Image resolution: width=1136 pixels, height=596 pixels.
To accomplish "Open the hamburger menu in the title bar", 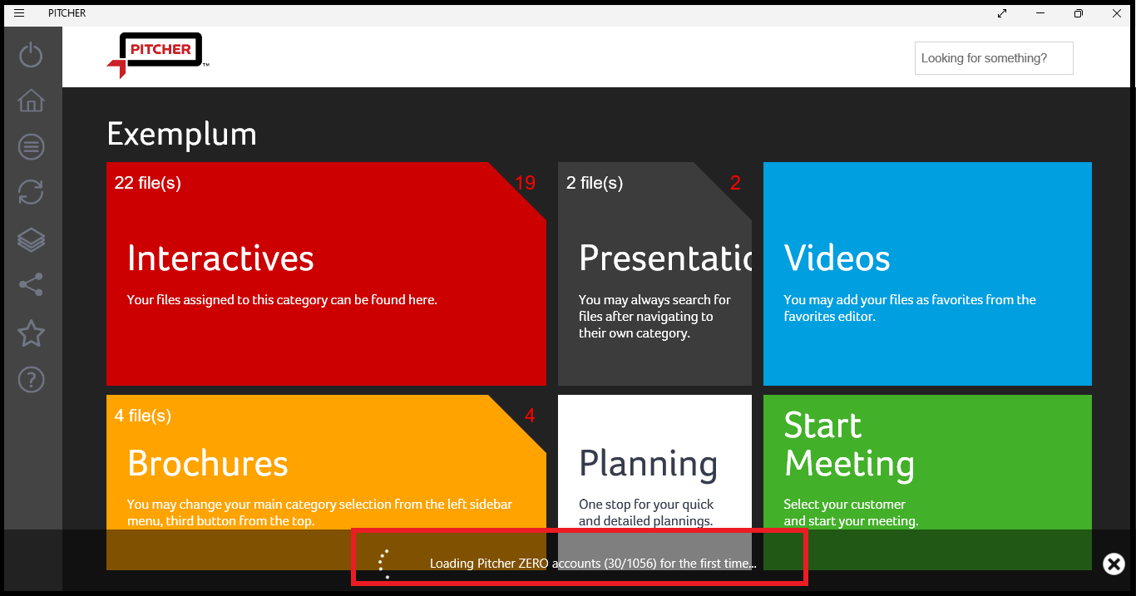I will click(19, 13).
